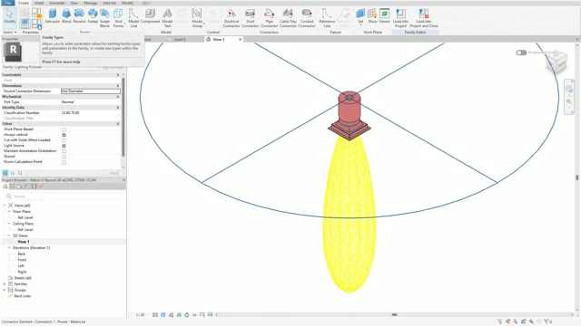The width and height of the screenshot is (581, 326).
Task: Select the Model Text tool
Action: pyautogui.click(x=167, y=18)
